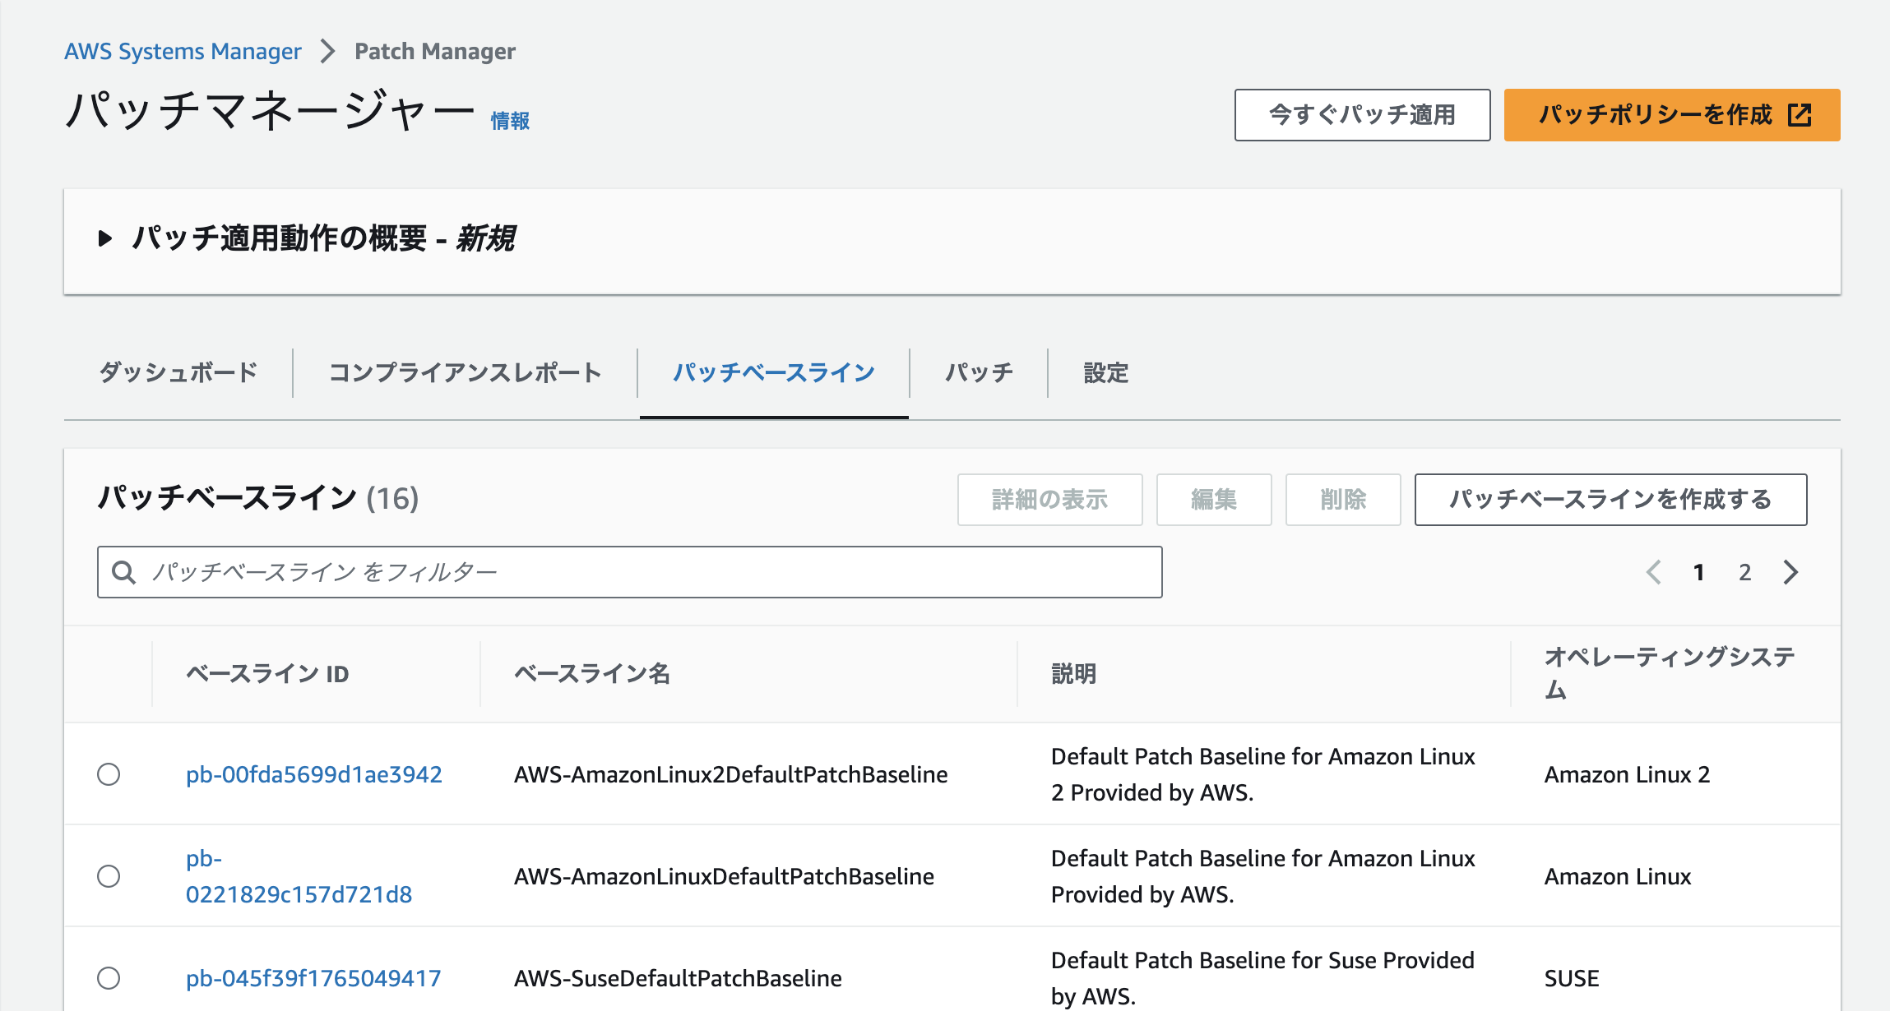The height and width of the screenshot is (1011, 1890).
Task: Select the AWS-AmazonLinuxDefaultPatchBaseline row radio button
Action: (109, 876)
